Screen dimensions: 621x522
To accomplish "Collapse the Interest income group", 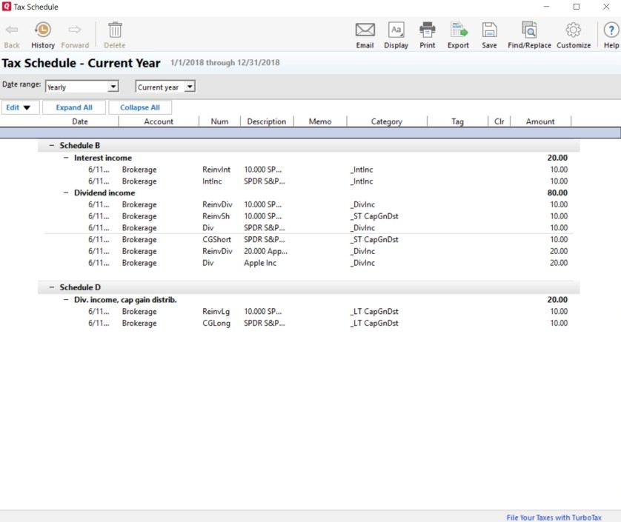I will pos(66,158).
